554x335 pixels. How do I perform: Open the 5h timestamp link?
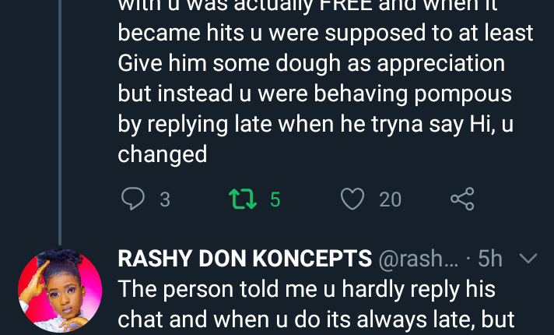tap(490, 259)
